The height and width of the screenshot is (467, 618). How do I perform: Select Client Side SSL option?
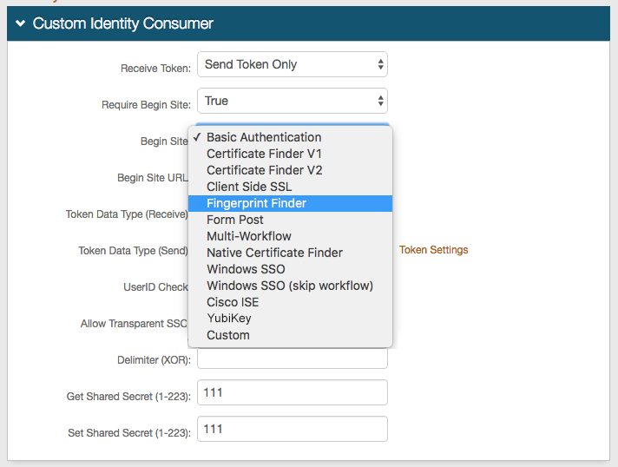pyautogui.click(x=249, y=187)
